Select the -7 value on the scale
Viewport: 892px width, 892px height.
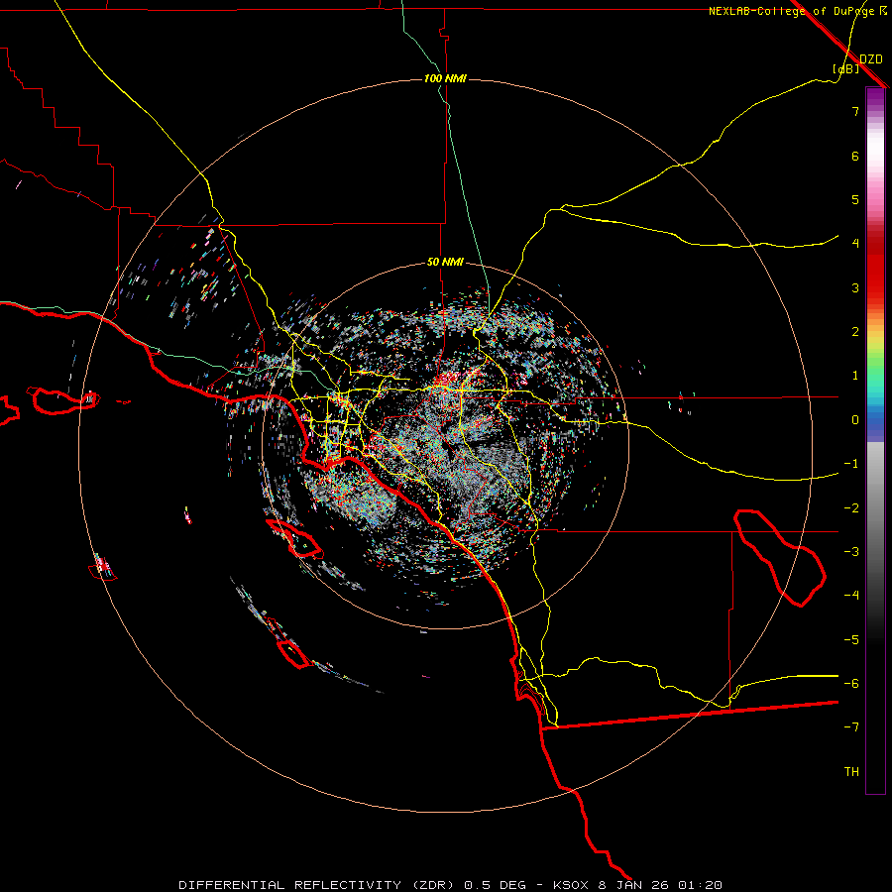click(x=851, y=727)
